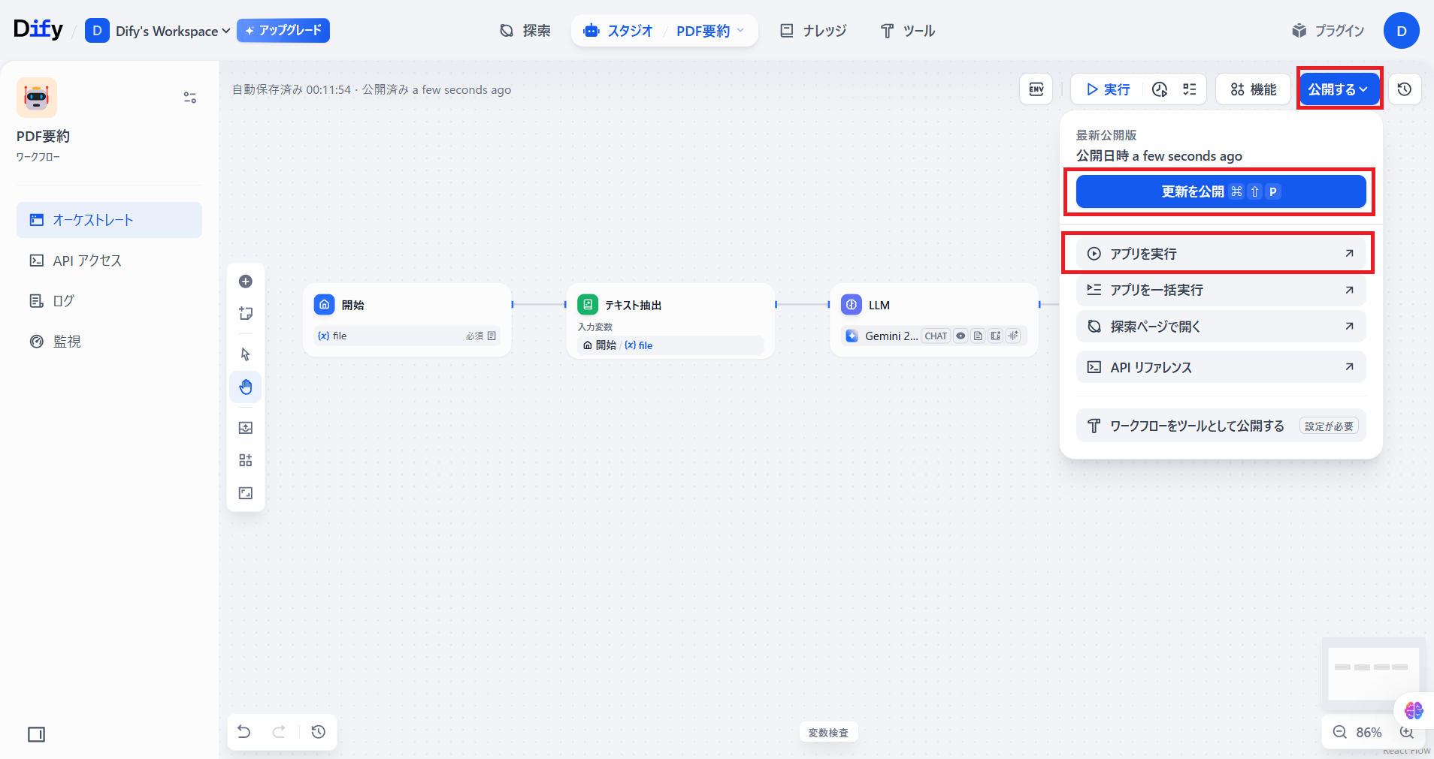The height and width of the screenshot is (759, 1434).
Task: Click the zoom out magnifier icon
Action: [1339, 732]
